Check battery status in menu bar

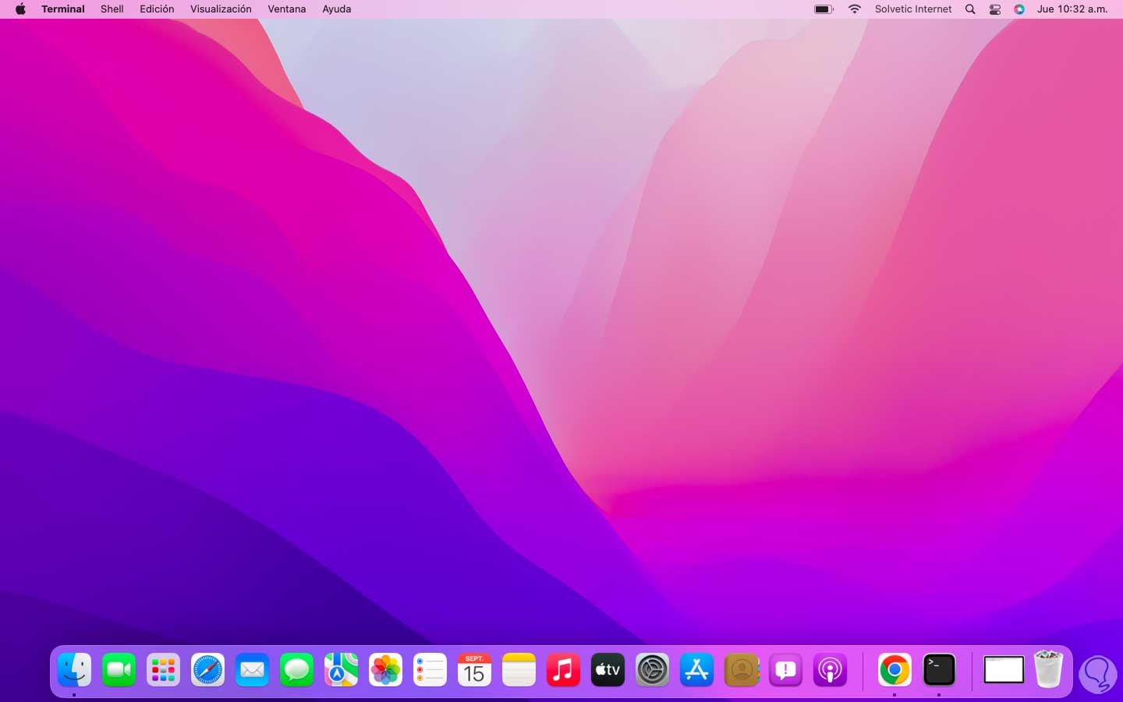(x=824, y=9)
